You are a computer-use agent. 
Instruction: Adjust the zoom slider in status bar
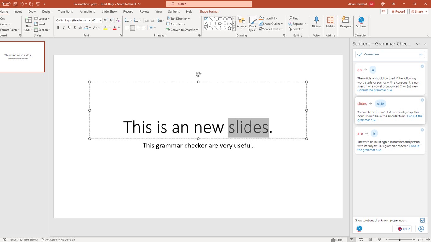point(400,240)
